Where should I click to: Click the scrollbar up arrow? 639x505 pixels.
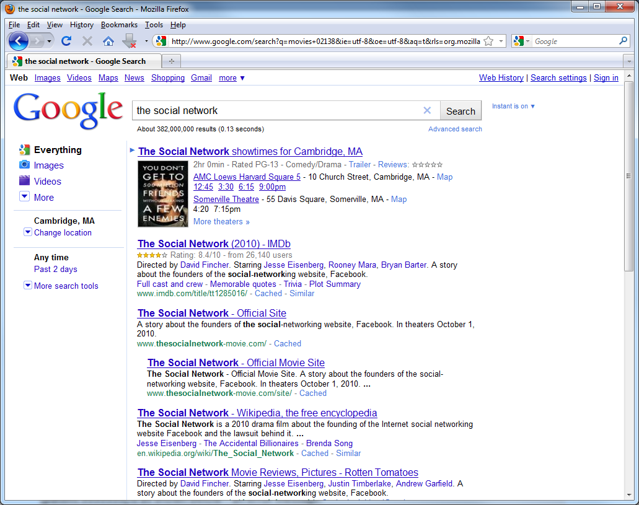pos(629,76)
